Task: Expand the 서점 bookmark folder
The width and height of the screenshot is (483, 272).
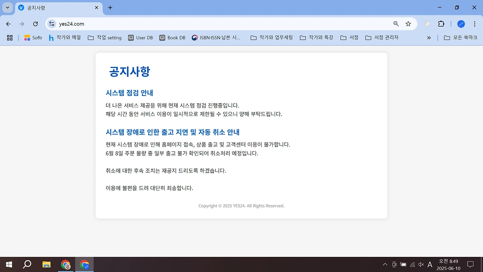Action: pos(349,38)
